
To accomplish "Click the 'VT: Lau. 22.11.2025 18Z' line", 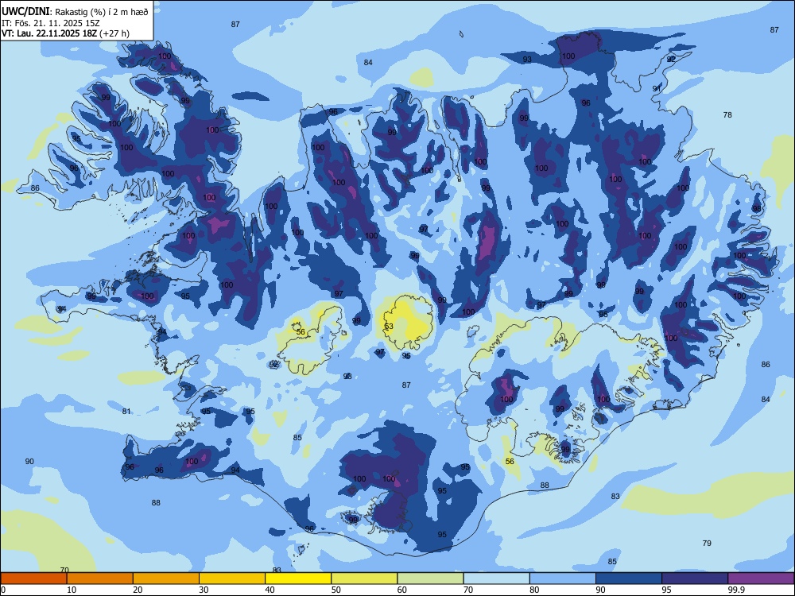I will click(49, 33).
